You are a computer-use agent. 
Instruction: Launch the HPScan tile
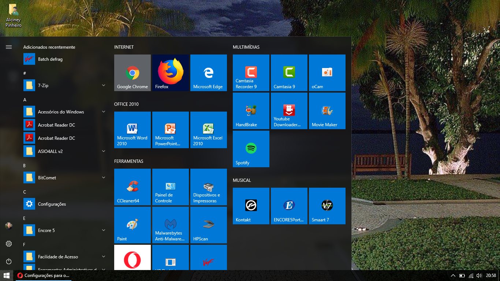pos(209,225)
